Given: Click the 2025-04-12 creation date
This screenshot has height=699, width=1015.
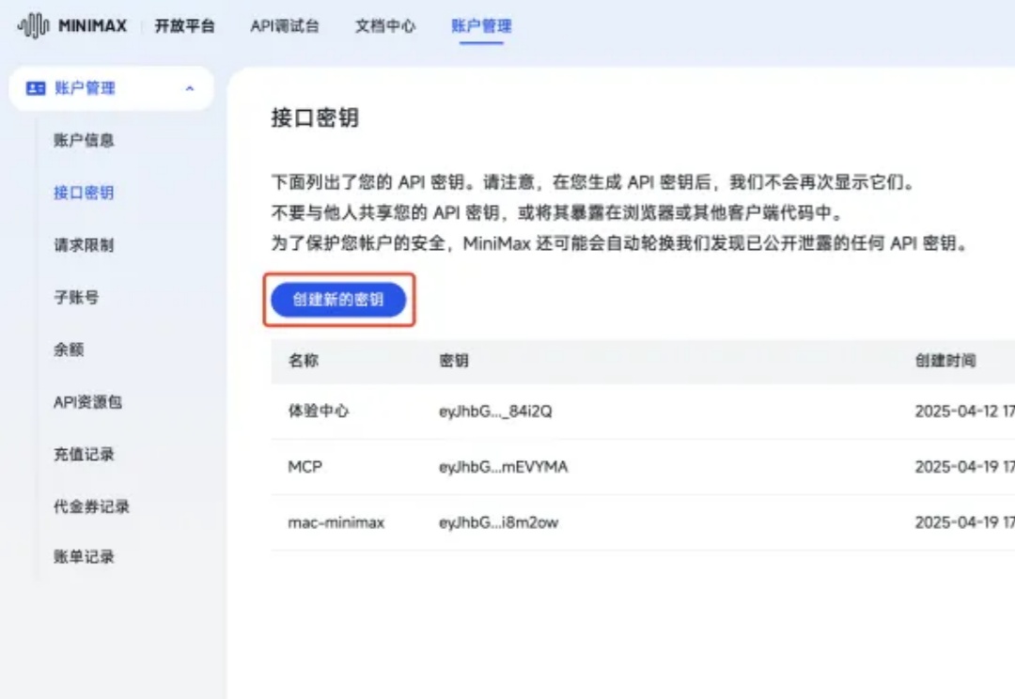Looking at the screenshot, I should (x=964, y=412).
